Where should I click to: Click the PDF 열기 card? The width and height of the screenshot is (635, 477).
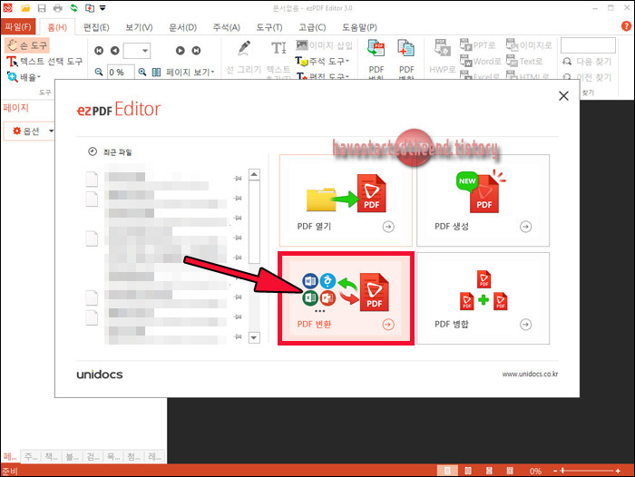(346, 200)
